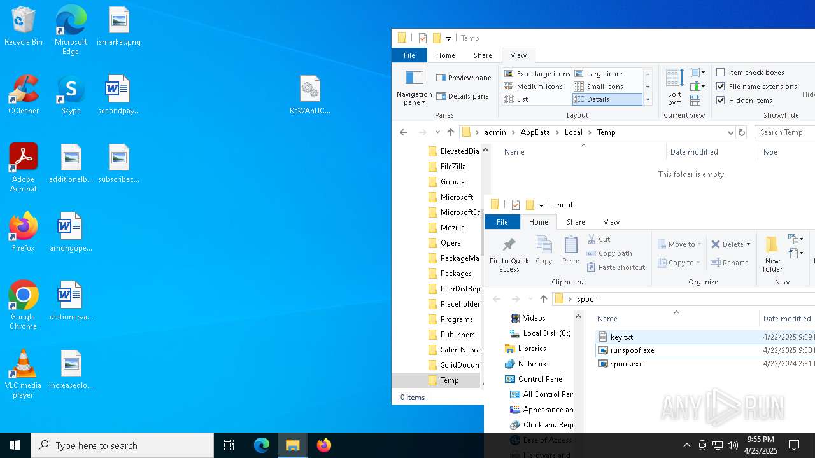Select Extra large icons layout
The width and height of the screenshot is (815, 458).
coord(537,74)
